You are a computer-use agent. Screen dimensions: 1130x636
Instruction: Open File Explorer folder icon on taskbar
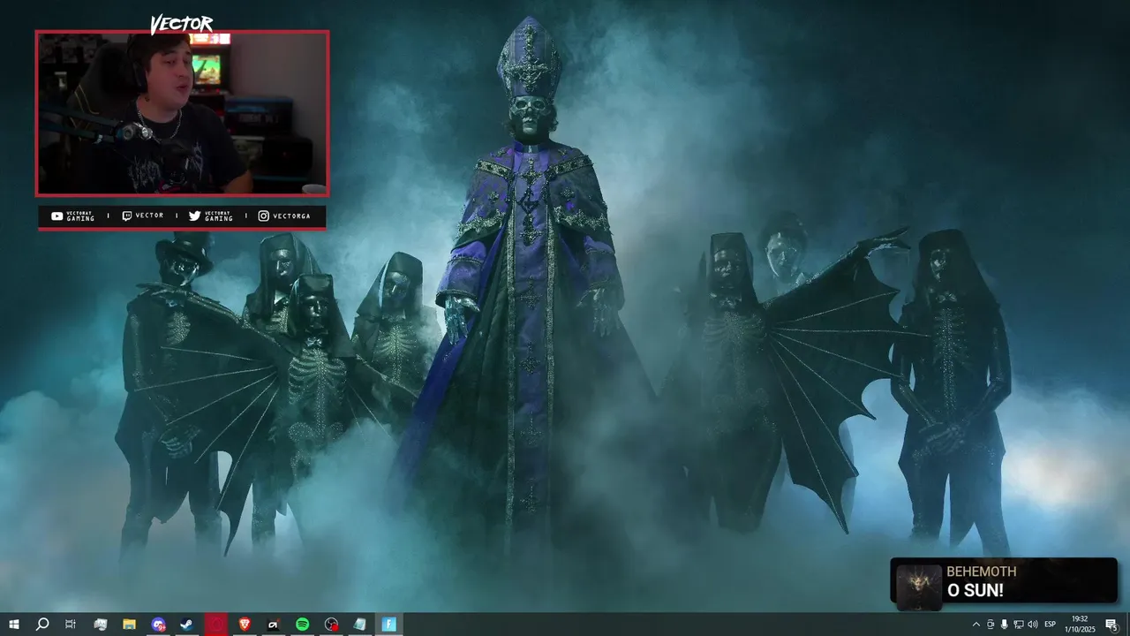[x=129, y=625]
